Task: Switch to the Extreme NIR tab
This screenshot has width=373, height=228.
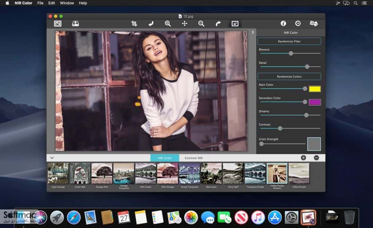Action: coord(193,158)
